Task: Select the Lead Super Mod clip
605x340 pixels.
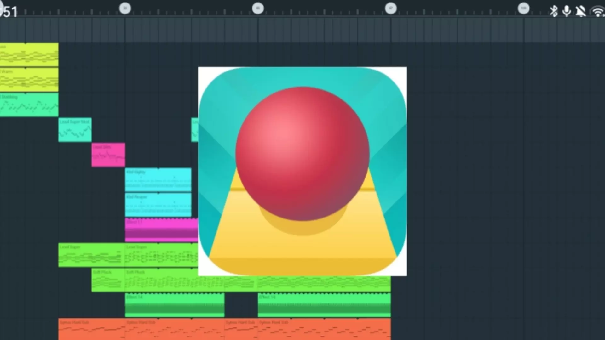Action: click(x=75, y=130)
